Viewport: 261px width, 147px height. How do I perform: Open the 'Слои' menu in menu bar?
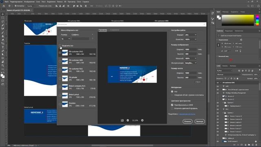click(38, 2)
